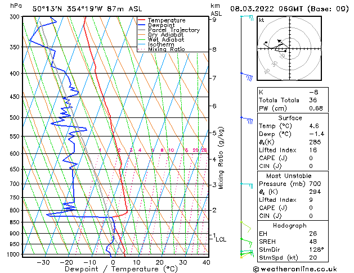Click the hPa unit label
The height and width of the screenshot is (273, 354).
(x=16, y=6)
